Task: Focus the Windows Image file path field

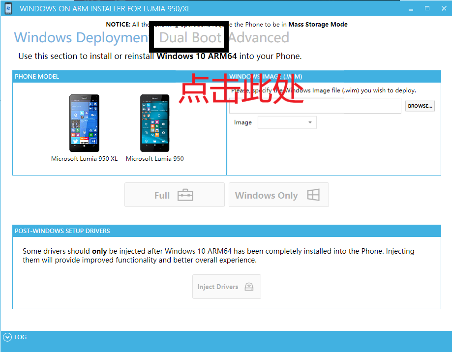Action: click(x=315, y=106)
